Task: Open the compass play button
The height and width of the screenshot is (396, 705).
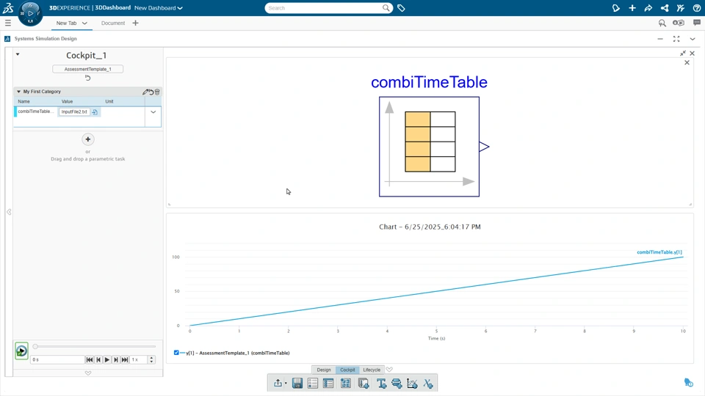Action: coord(30,13)
